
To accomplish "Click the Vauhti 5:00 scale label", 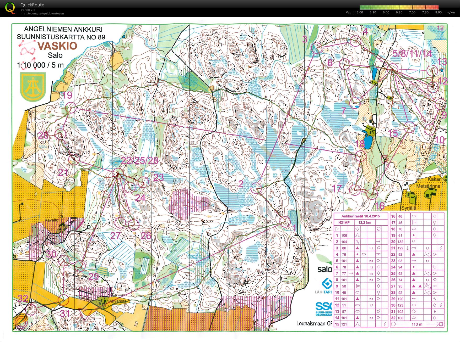I will coord(354,12).
